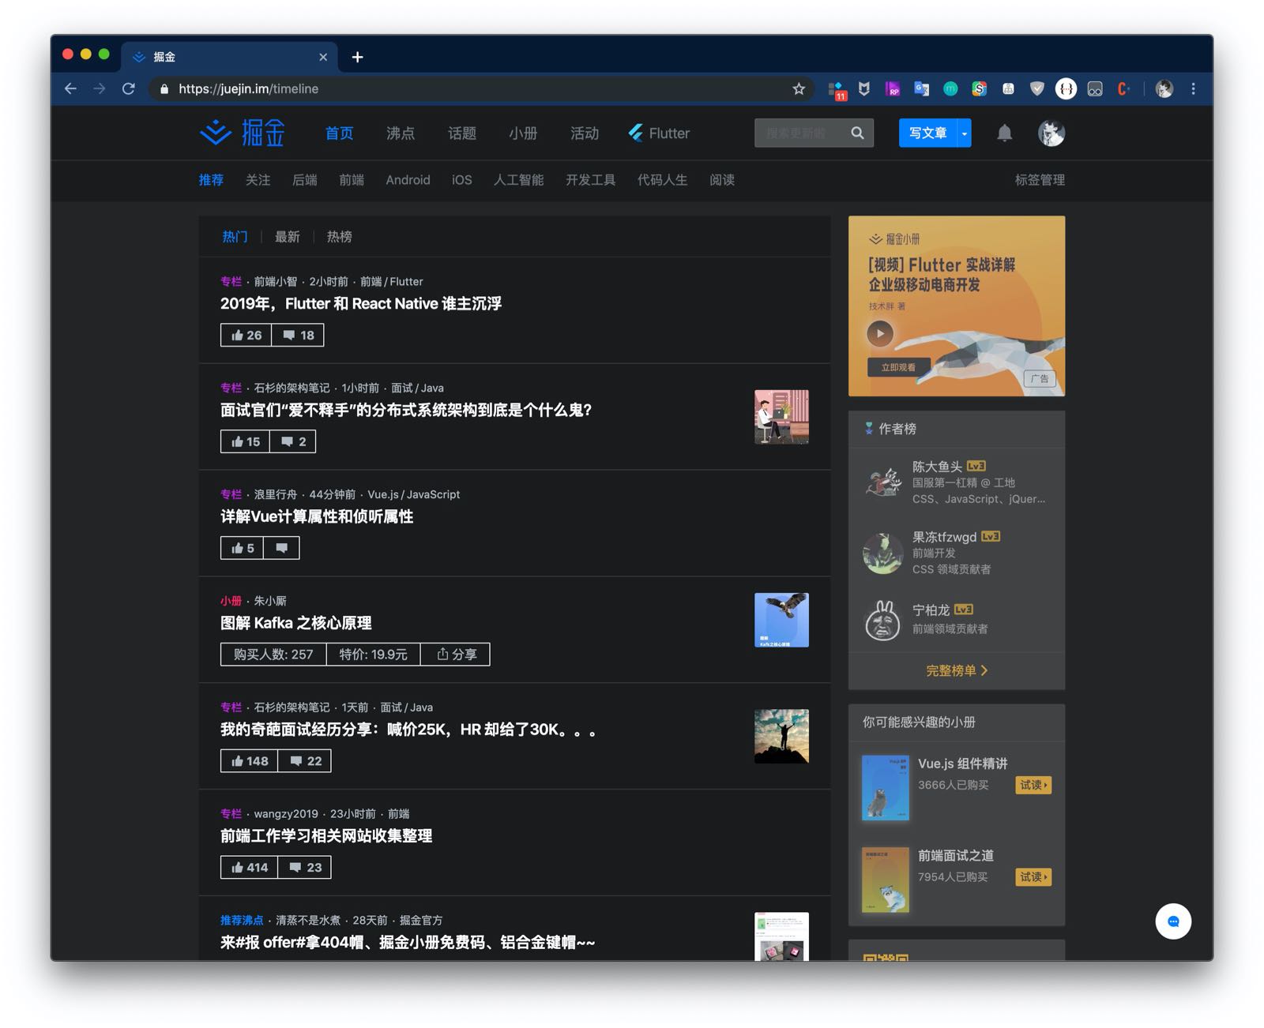Like the Flutter vs React Native article
The height and width of the screenshot is (1028, 1264).
pyautogui.click(x=246, y=336)
